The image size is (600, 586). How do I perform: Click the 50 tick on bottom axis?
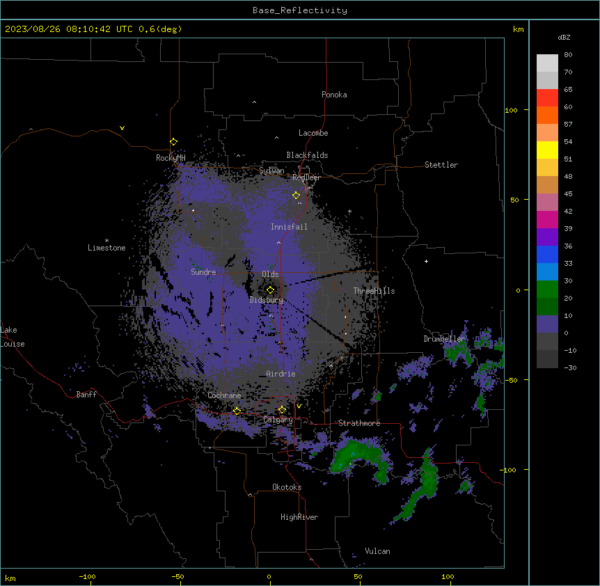tap(358, 576)
